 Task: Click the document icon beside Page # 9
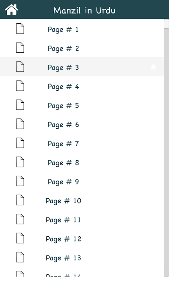coord(20,181)
